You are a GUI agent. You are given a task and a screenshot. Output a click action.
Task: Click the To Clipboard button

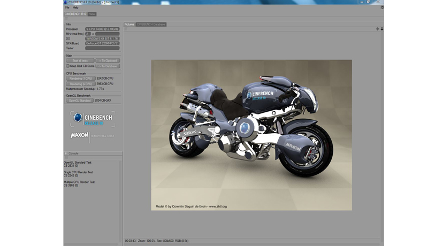108,61
